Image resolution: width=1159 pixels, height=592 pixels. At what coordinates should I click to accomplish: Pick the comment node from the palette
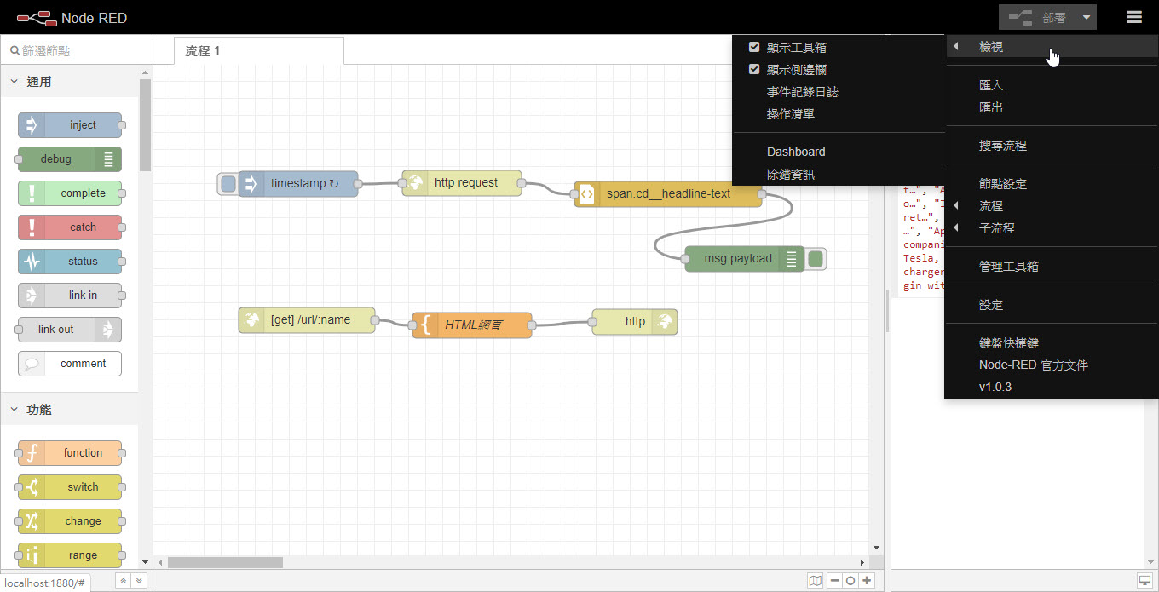tap(69, 364)
